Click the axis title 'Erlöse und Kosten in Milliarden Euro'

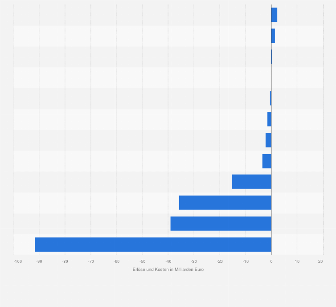tap(168, 270)
